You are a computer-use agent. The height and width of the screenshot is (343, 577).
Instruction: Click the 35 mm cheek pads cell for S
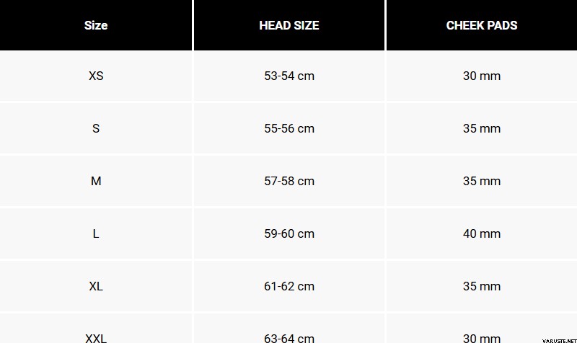coord(482,128)
